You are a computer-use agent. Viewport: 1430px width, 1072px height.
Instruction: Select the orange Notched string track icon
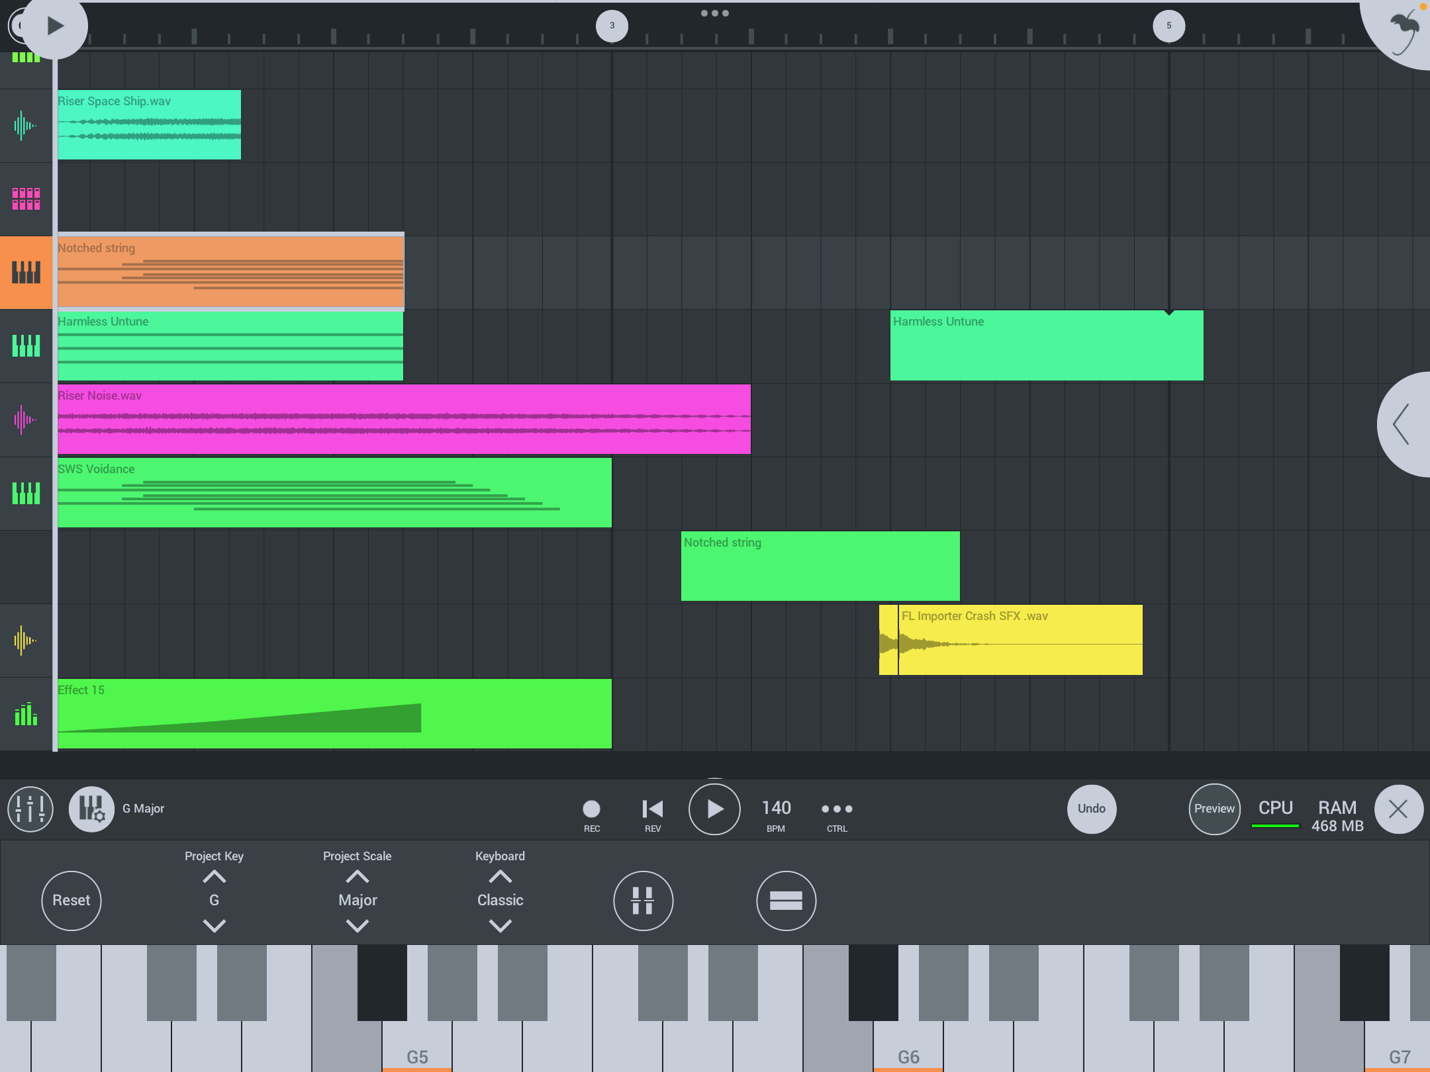pyautogui.click(x=26, y=272)
